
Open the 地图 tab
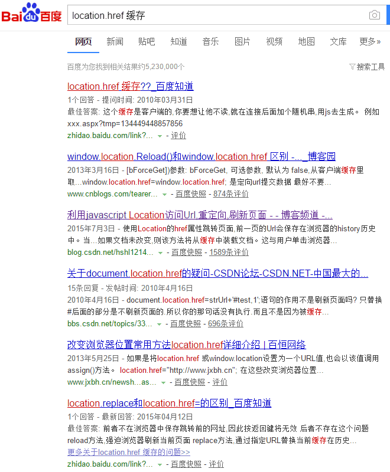point(306,41)
